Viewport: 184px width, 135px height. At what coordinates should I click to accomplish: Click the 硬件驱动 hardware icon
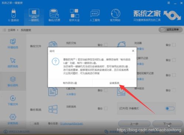click(x=121, y=91)
